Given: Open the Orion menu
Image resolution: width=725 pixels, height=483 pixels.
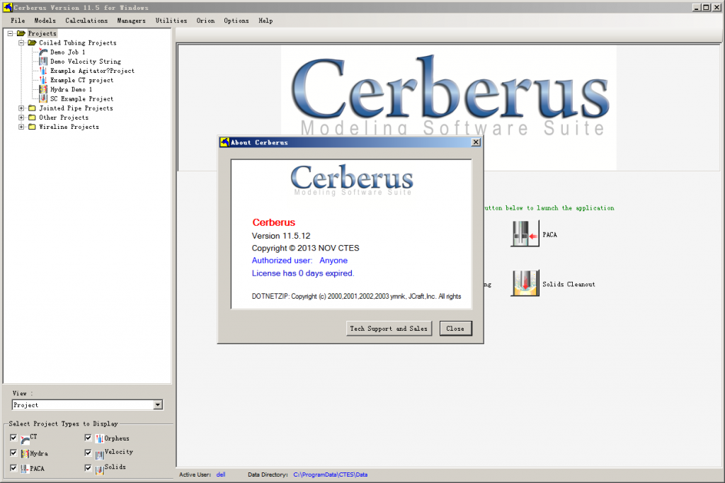Looking at the screenshot, I should (205, 21).
